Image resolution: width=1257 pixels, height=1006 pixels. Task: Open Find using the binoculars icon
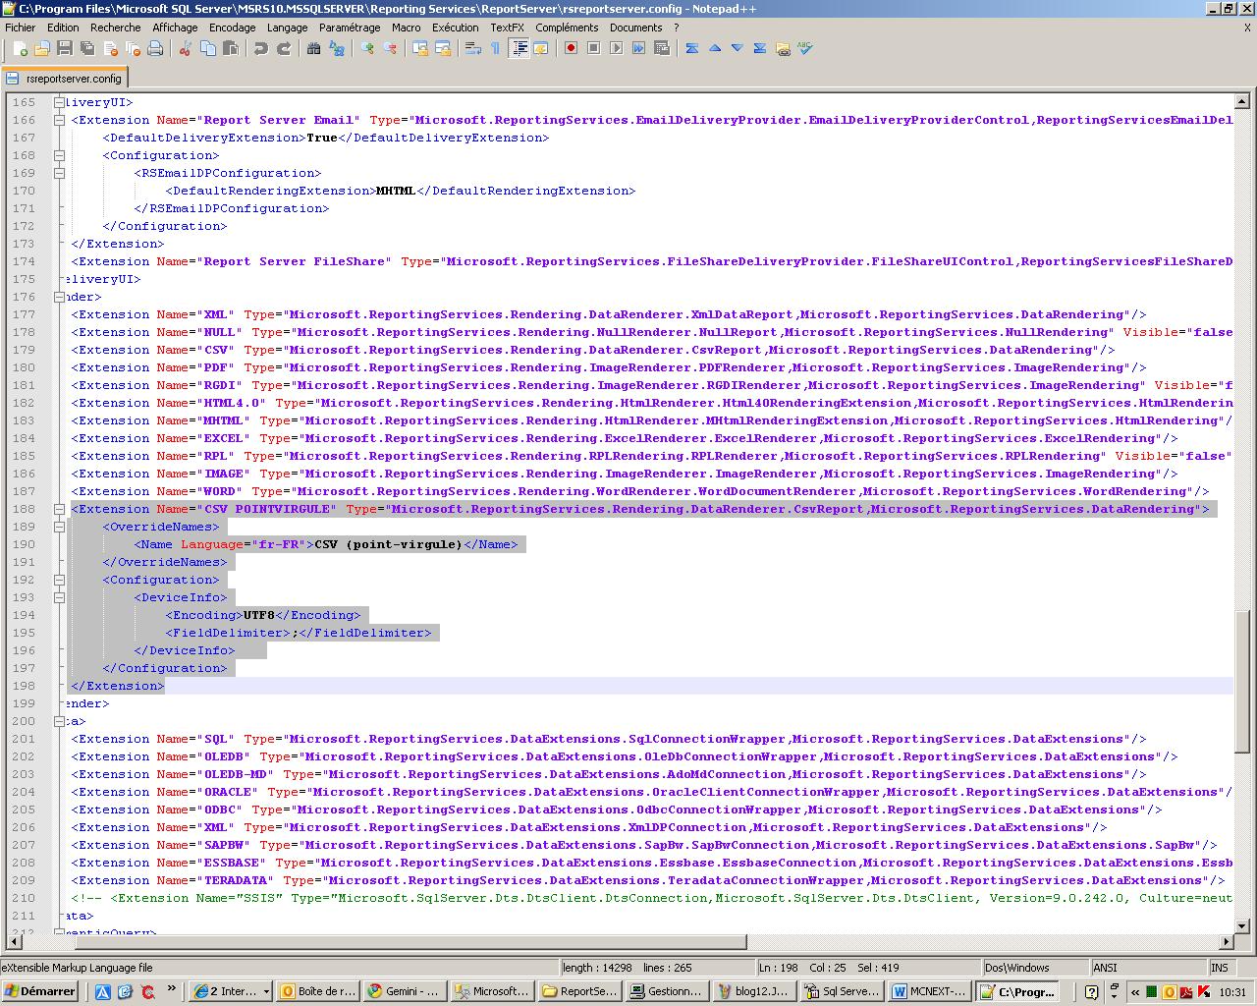(314, 48)
